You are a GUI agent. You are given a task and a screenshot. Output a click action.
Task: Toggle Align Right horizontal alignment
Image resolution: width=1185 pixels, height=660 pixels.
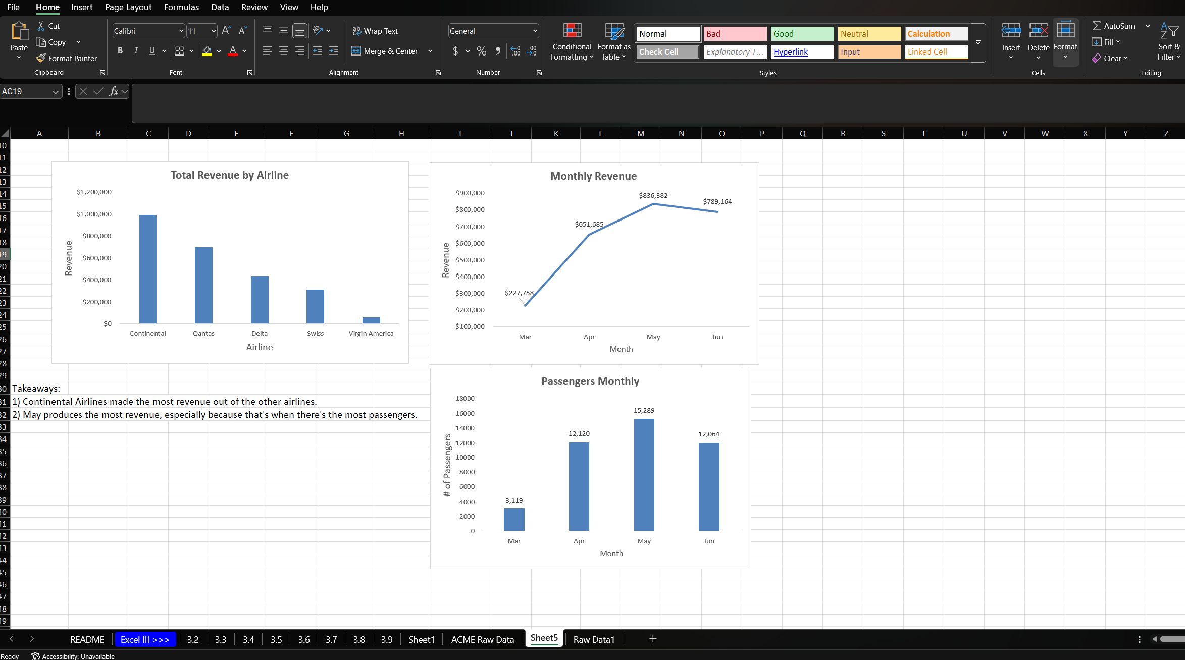(300, 51)
